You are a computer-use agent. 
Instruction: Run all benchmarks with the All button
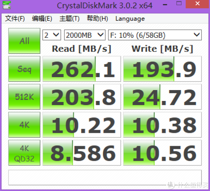point(24,41)
